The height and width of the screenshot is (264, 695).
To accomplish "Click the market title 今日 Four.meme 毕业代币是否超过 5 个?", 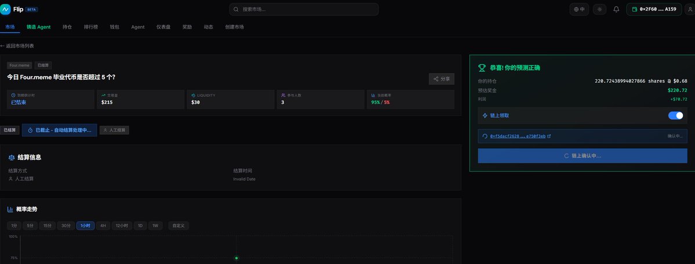I will click(x=61, y=77).
